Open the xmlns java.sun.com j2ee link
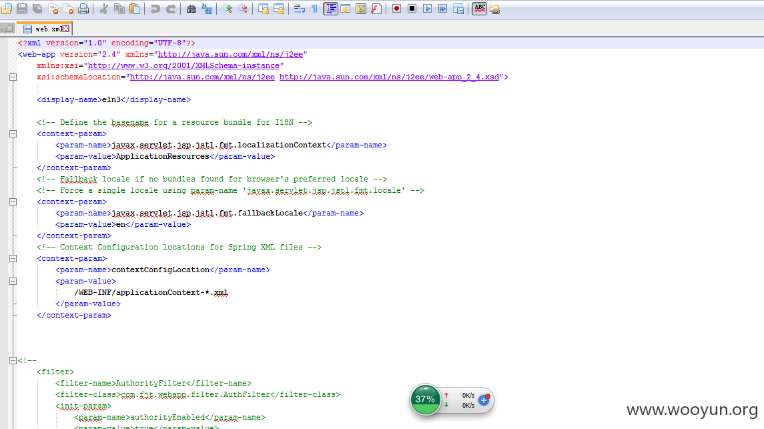764x429 pixels. [x=230, y=55]
